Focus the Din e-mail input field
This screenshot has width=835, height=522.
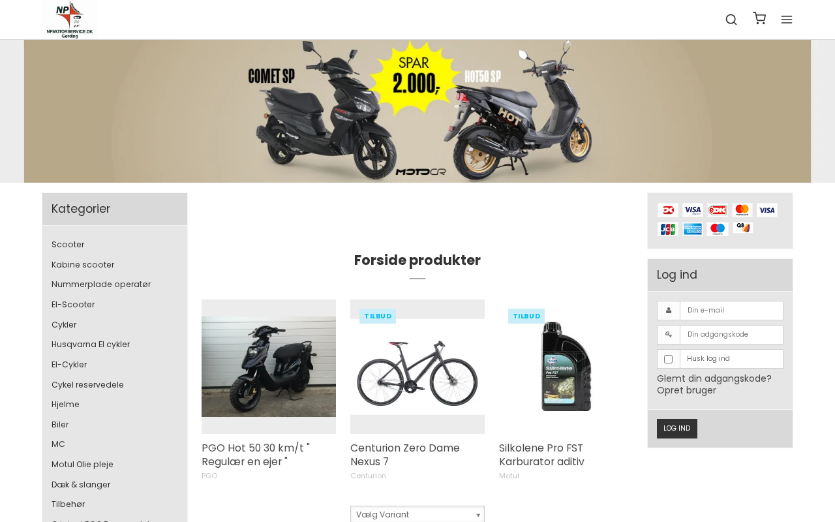(731, 311)
